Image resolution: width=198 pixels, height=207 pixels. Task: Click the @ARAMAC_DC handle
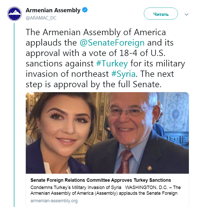pyautogui.click(x=41, y=18)
